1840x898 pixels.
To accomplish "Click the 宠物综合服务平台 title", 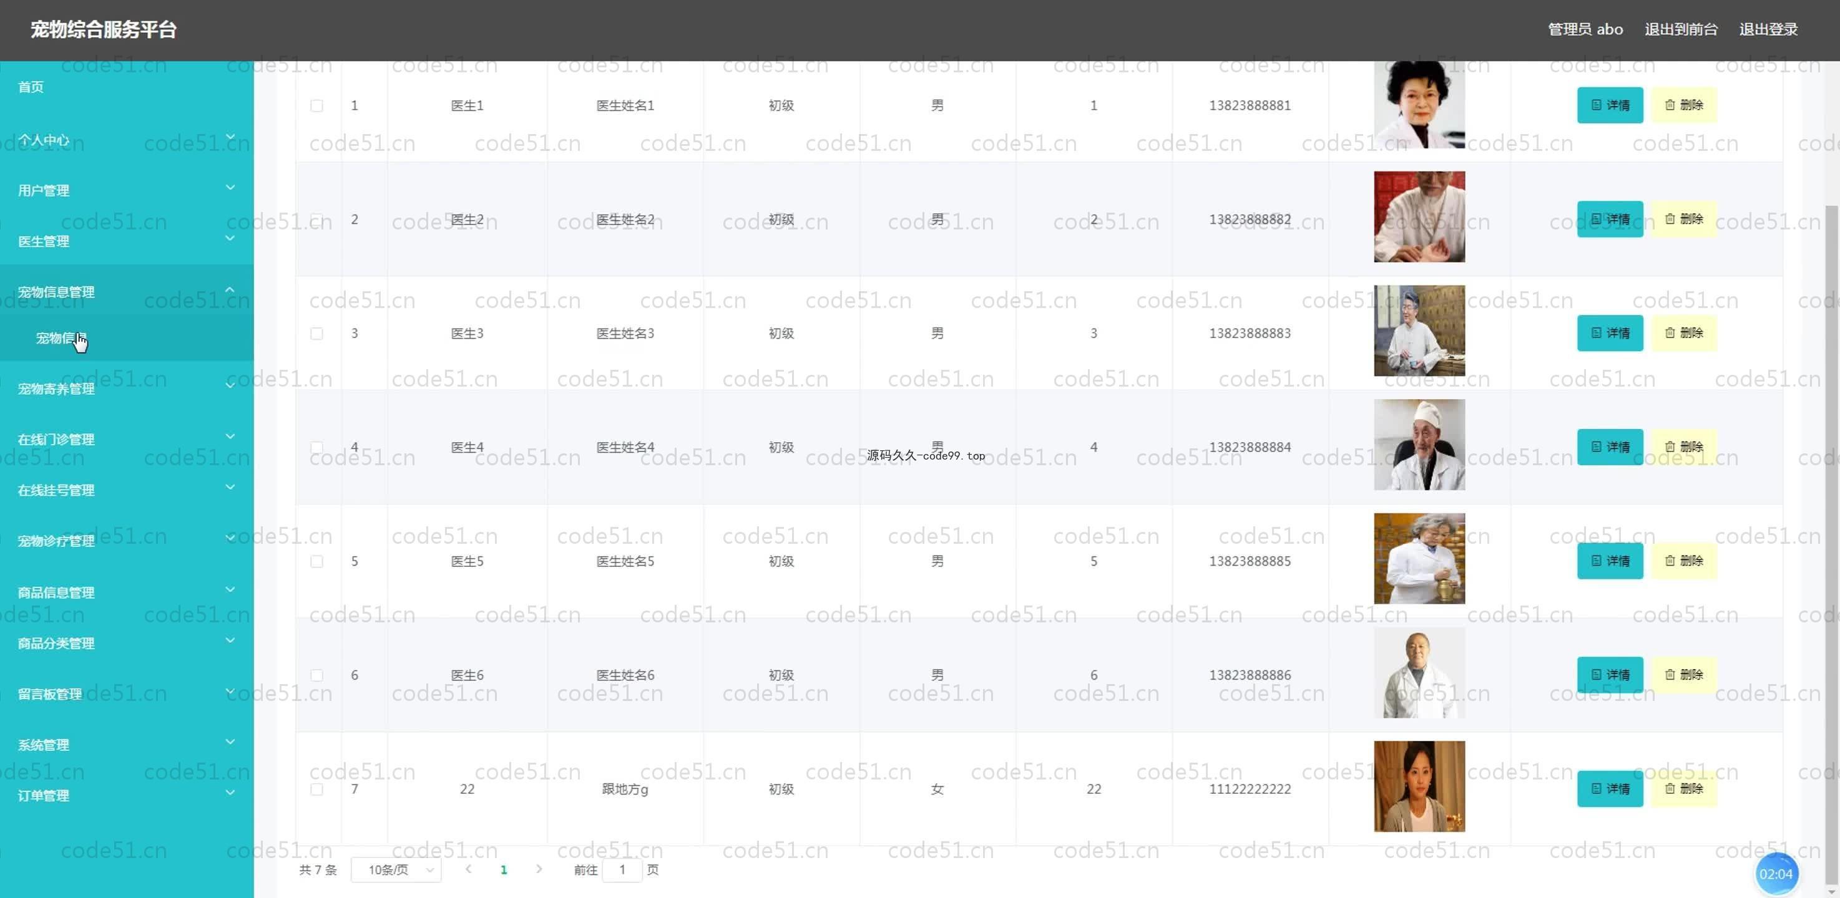I will (104, 29).
